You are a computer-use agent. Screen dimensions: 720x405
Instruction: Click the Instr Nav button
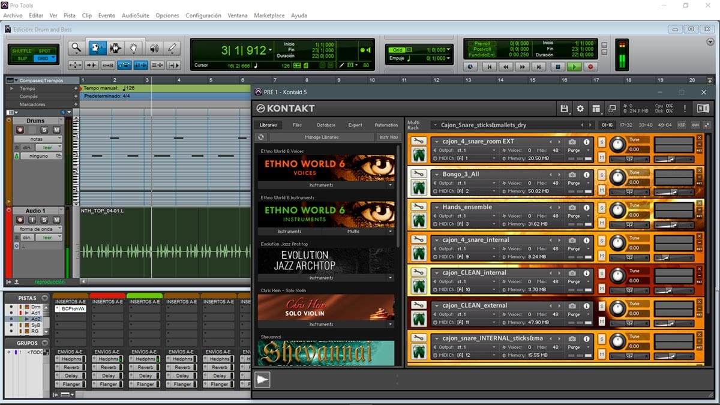pyautogui.click(x=389, y=137)
